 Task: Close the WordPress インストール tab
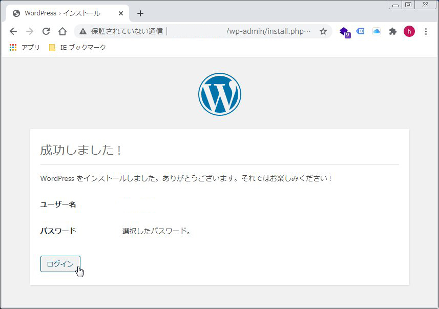pyautogui.click(x=121, y=13)
